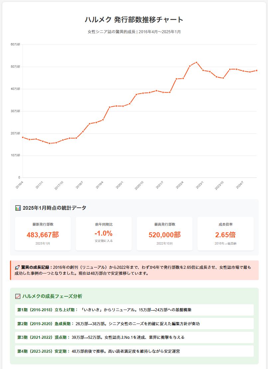Select the 第1期 立ち上げ期 phase row
The width and height of the screenshot is (268, 369).
(134, 310)
